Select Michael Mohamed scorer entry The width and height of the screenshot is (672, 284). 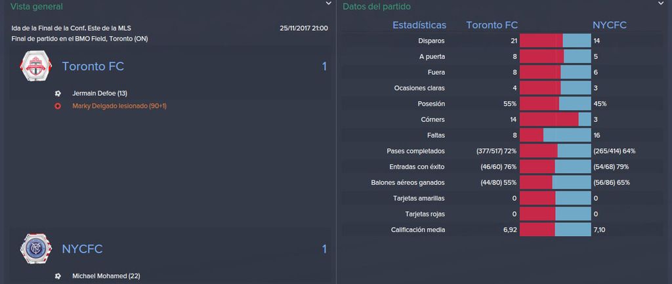pos(106,276)
